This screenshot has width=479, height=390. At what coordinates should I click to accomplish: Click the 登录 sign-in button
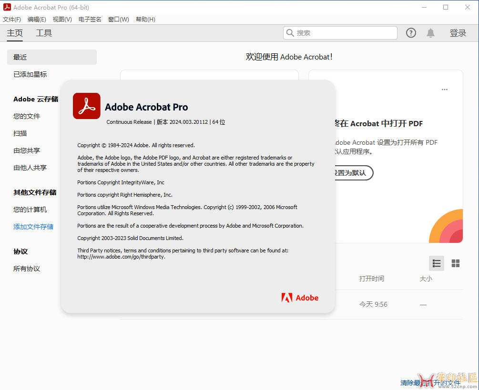pos(458,33)
